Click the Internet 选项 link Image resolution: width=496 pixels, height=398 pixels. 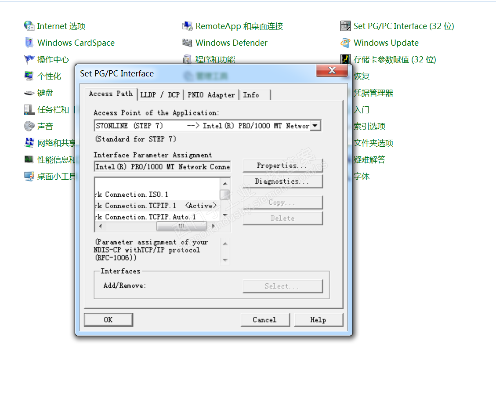[61, 26]
